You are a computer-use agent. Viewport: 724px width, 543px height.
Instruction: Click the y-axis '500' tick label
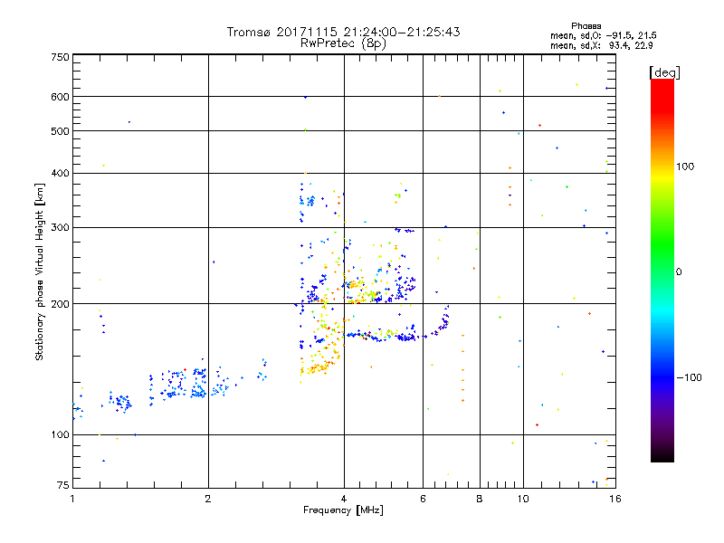coord(60,130)
